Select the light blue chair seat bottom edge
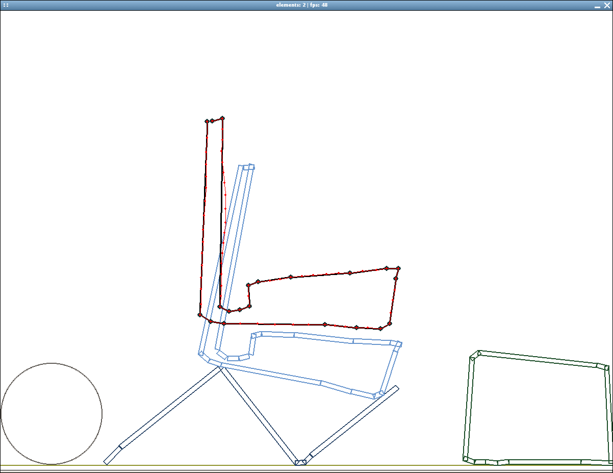 296,378
